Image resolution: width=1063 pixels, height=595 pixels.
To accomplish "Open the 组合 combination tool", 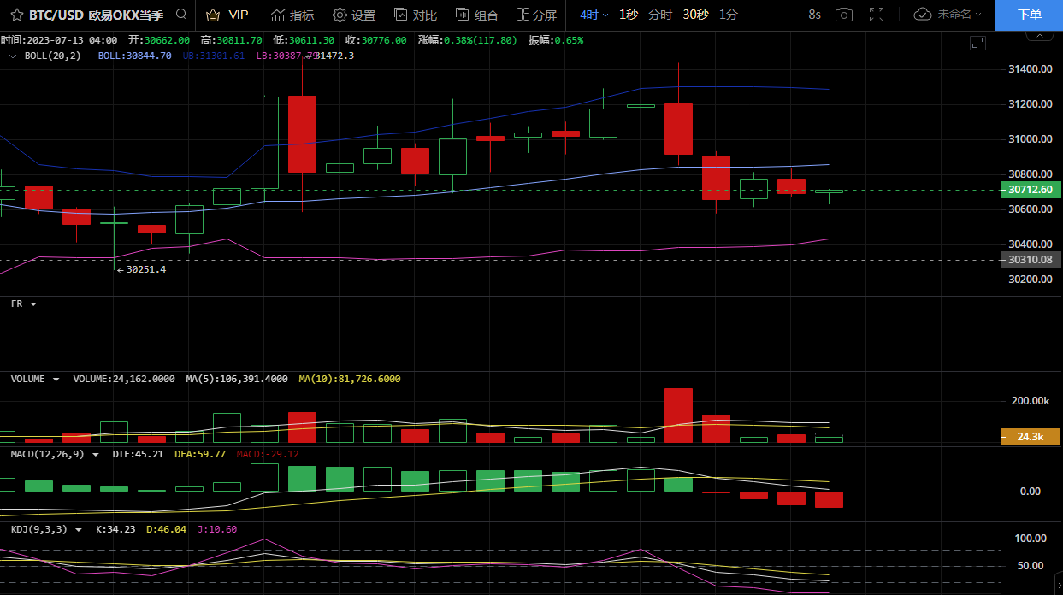I will pyautogui.click(x=477, y=15).
